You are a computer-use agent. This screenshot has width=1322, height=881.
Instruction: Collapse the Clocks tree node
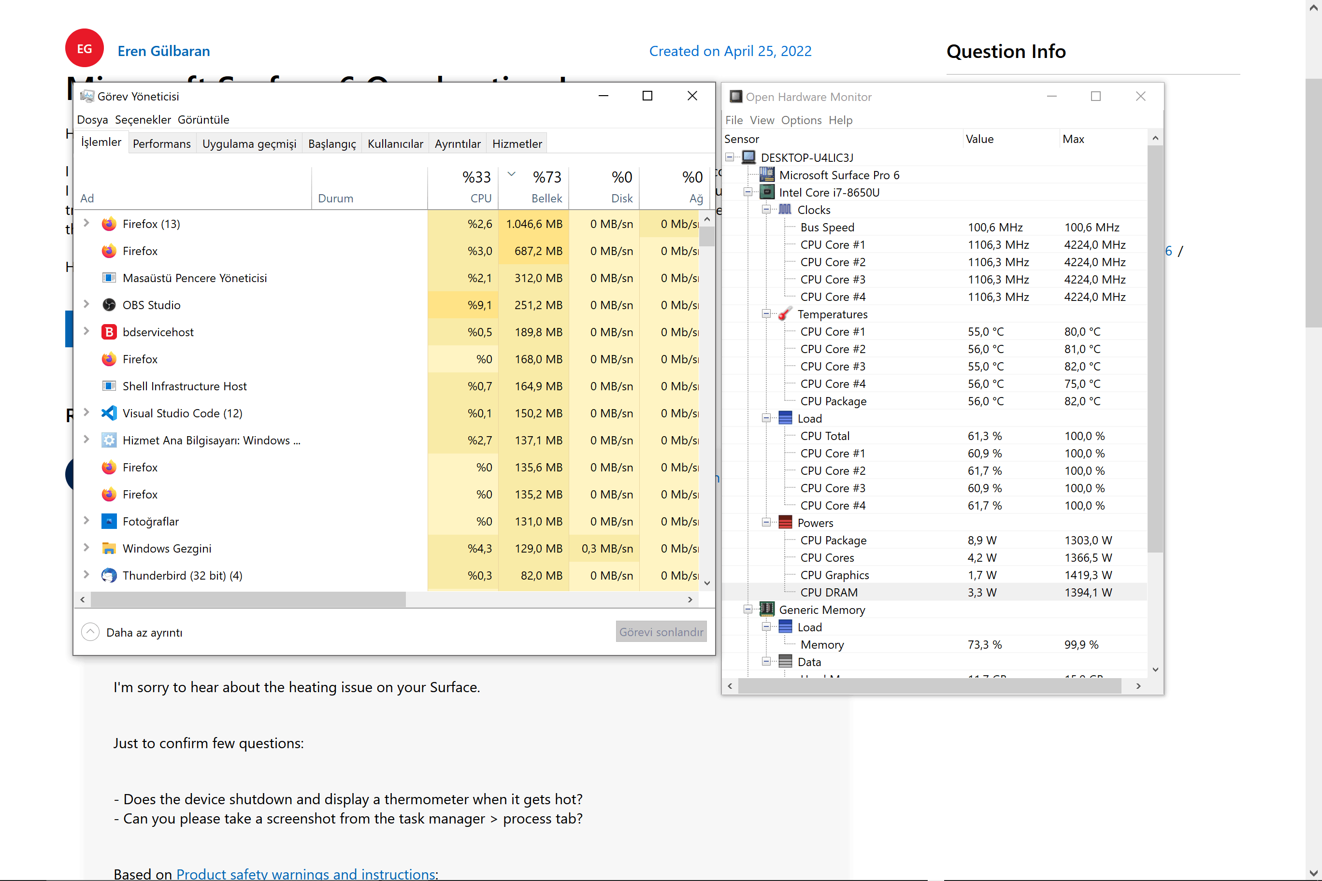(x=766, y=210)
